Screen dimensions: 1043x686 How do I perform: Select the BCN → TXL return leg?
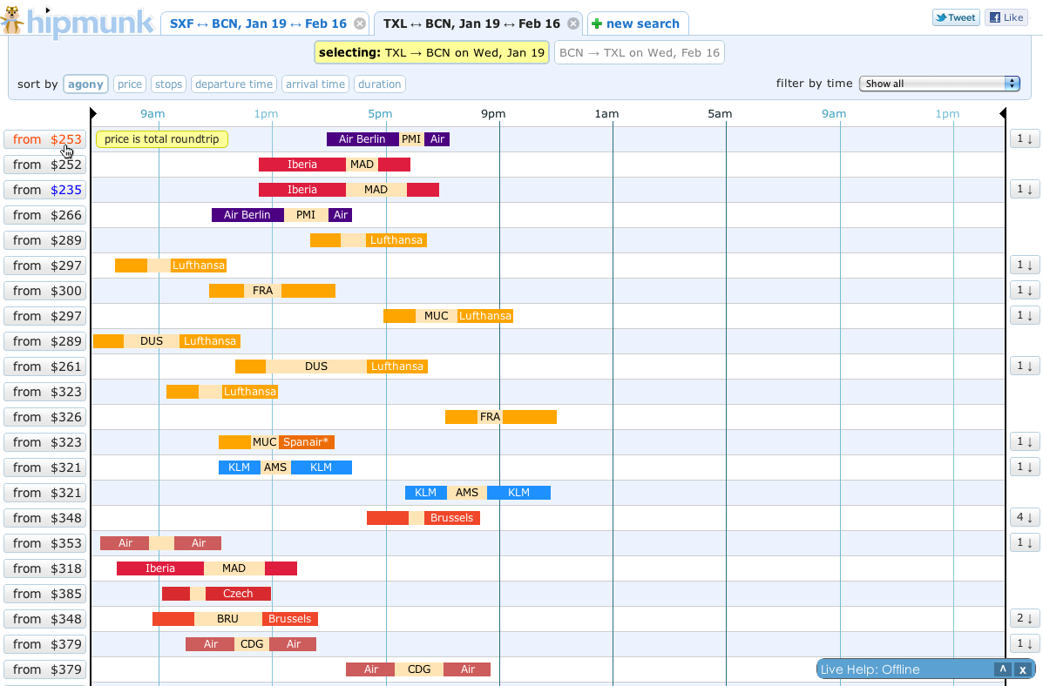(640, 53)
